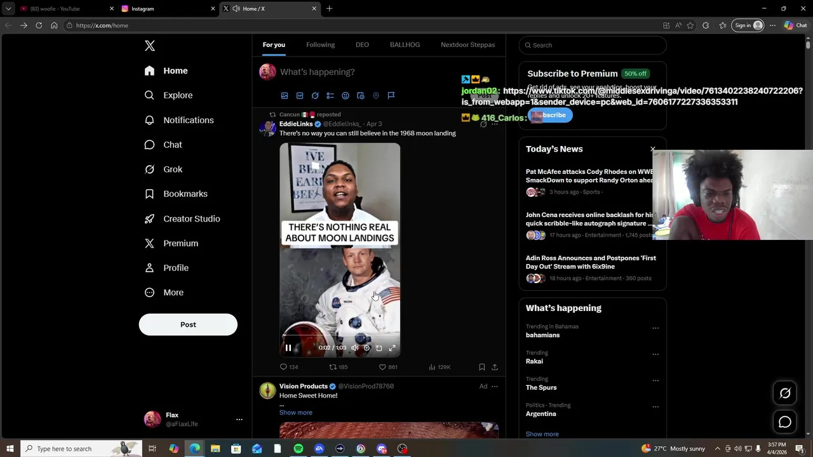Tag a location in composer
This screenshot has width=813, height=457.
[x=376, y=96]
